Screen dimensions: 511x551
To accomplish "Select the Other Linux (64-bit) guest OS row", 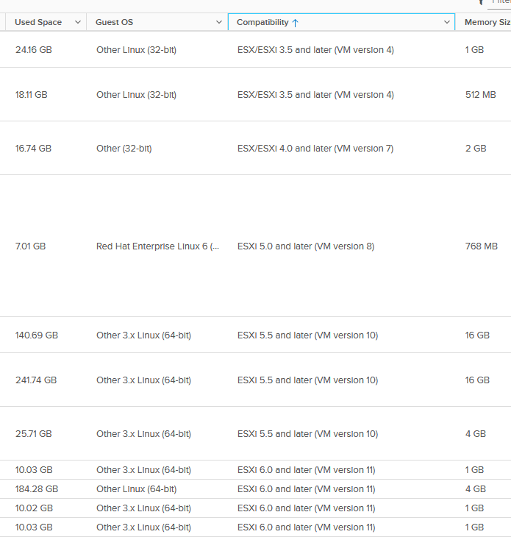I will pos(136,489).
